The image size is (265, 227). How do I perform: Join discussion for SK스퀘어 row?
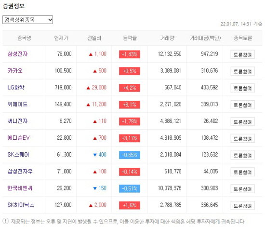[242, 155]
